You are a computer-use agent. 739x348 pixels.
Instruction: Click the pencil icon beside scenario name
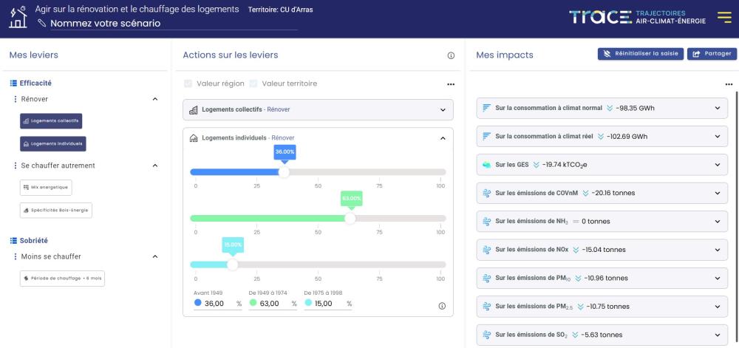[41, 24]
